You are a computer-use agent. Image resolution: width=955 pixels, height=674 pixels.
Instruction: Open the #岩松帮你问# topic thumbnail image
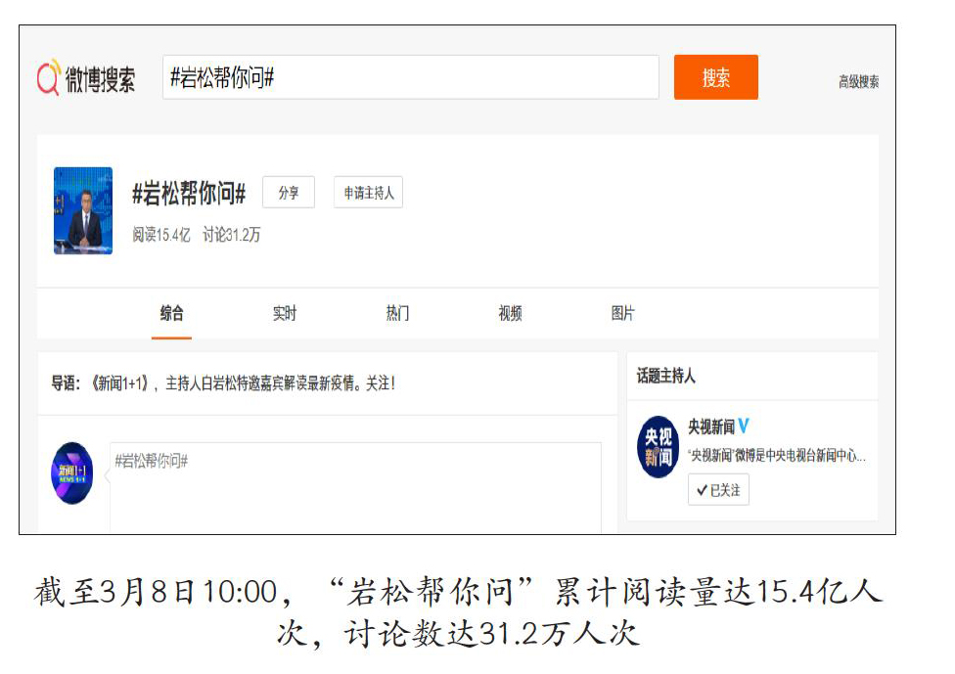tap(83, 210)
